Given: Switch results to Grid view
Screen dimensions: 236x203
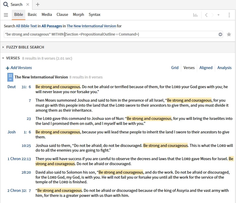Looking at the screenshot, I should [175, 68].
